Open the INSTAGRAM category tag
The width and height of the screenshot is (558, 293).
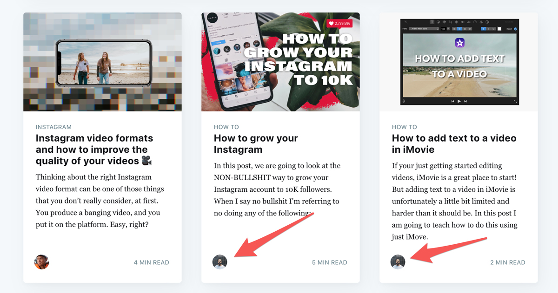coord(54,127)
